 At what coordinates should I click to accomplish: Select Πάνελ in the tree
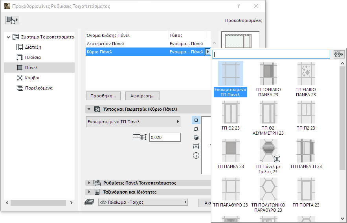31,68
